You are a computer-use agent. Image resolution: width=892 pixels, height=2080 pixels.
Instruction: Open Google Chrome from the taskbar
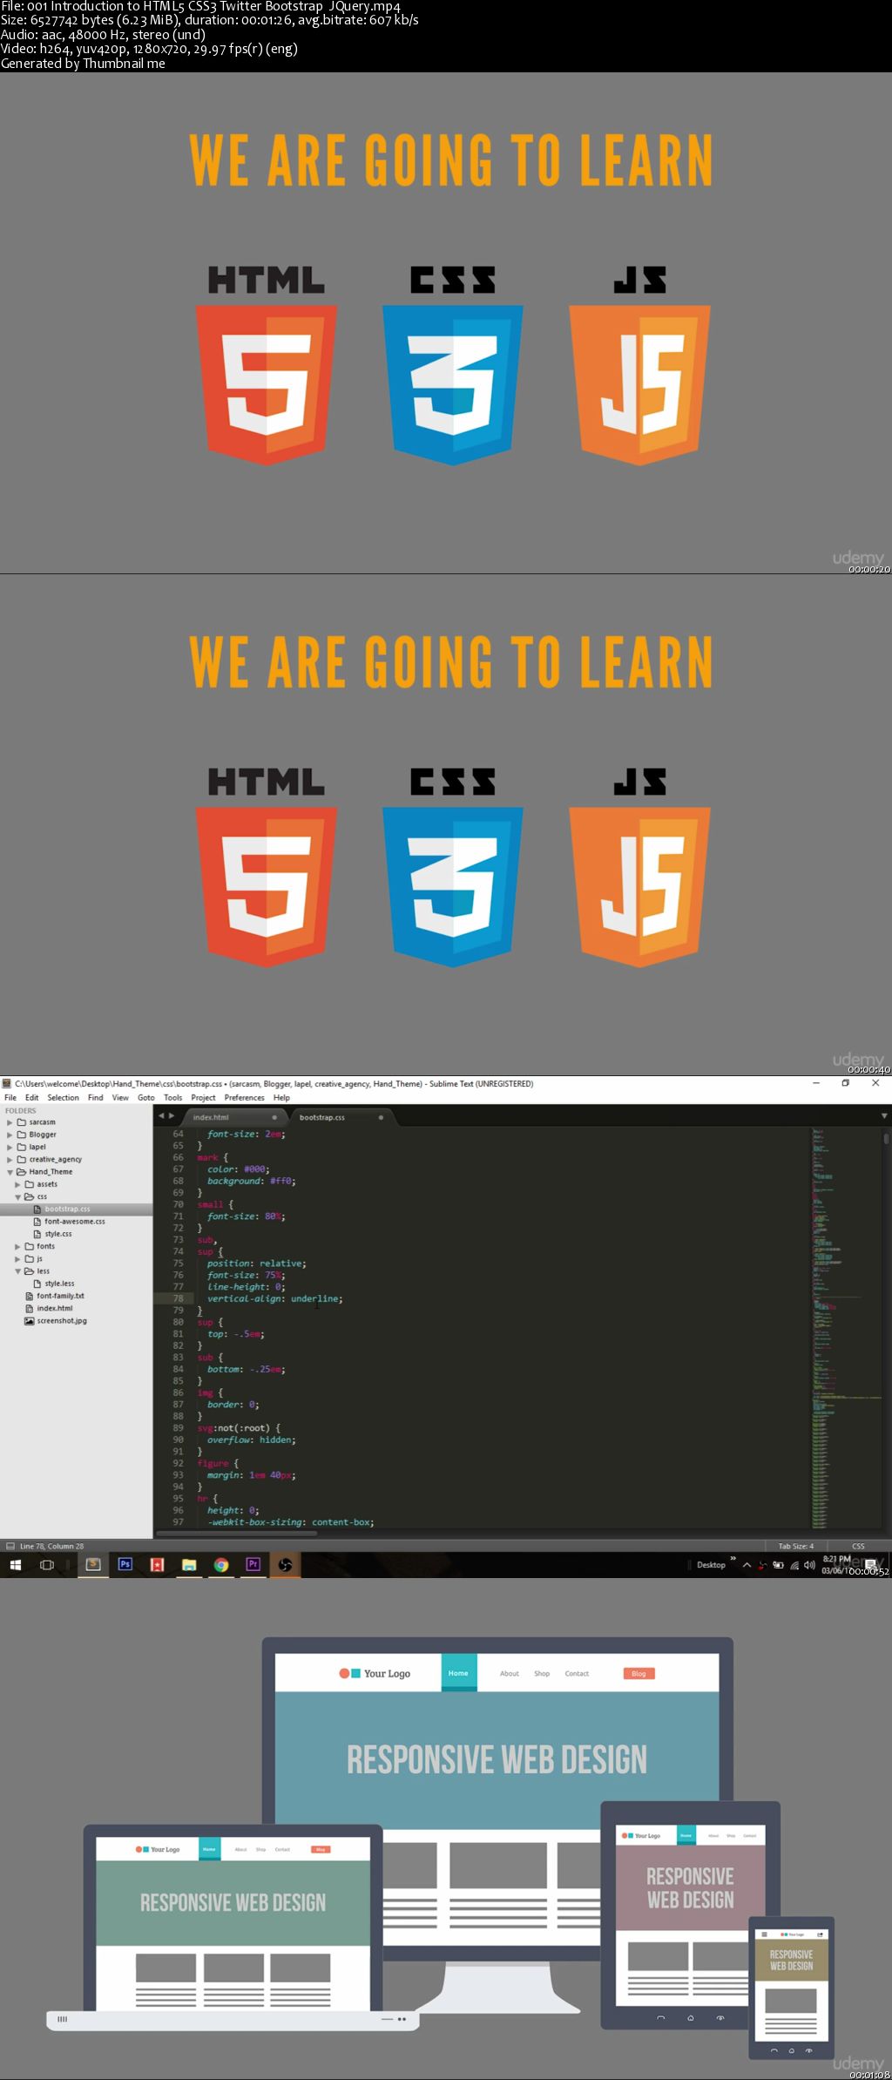click(221, 1565)
